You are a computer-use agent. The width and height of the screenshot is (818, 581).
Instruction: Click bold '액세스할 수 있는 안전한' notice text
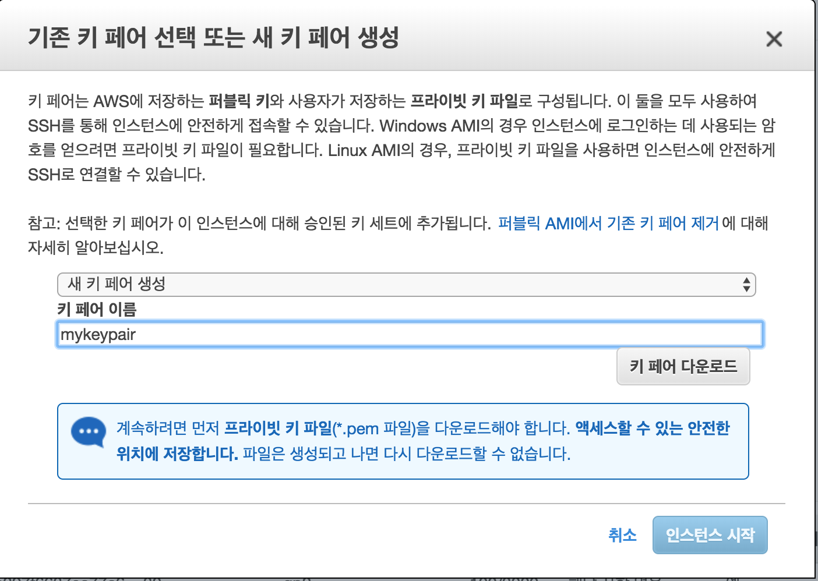[x=652, y=428]
